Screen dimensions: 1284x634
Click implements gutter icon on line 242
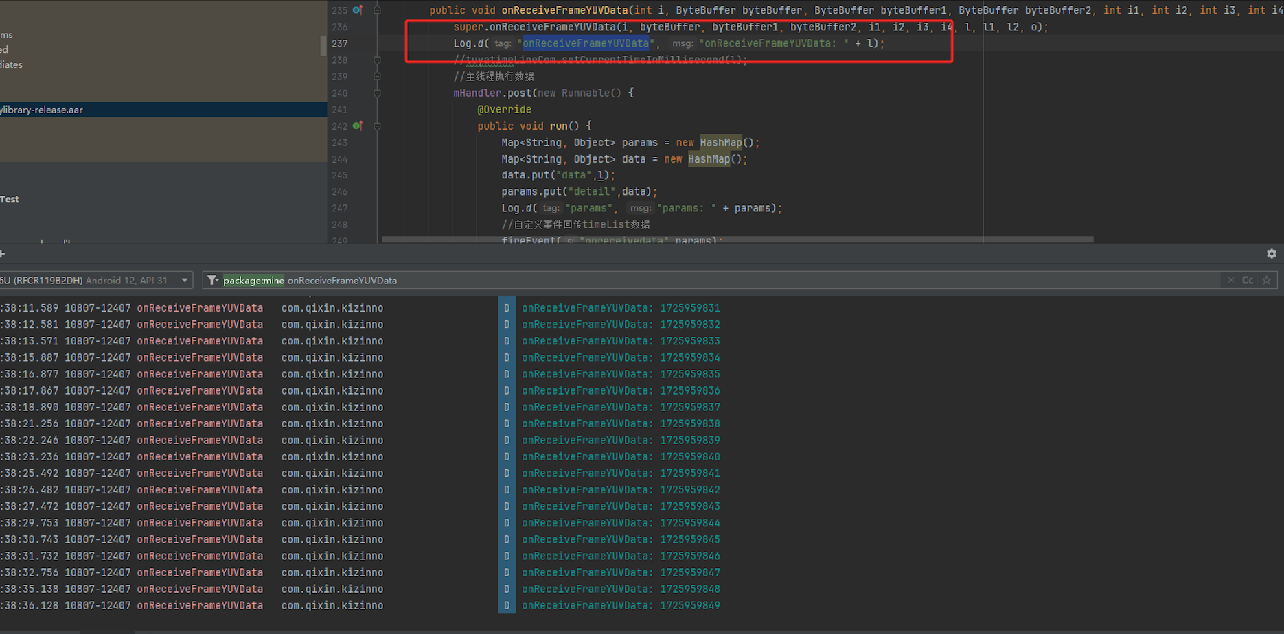[x=357, y=126]
